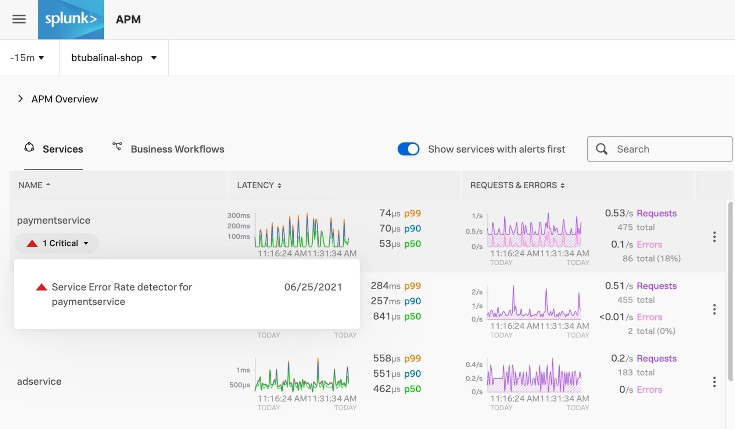Open the btubalinal-shop environment dropdown
Screen dimensions: 735x429
114,58
